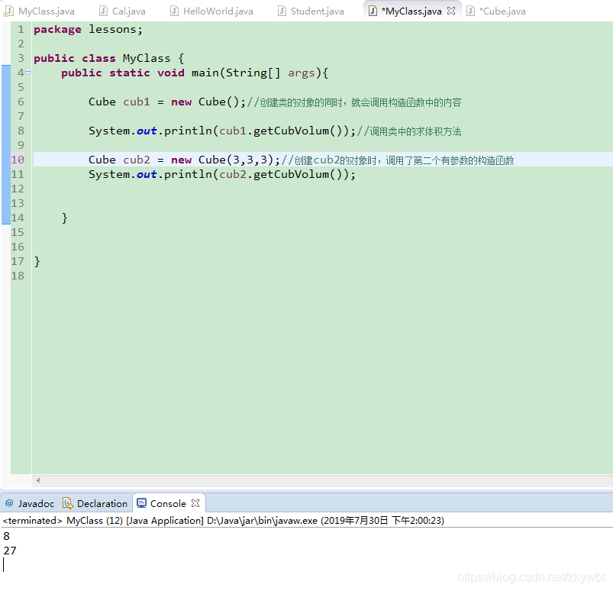
Task: Click 'public class MyClass {' text
Action: (108, 58)
